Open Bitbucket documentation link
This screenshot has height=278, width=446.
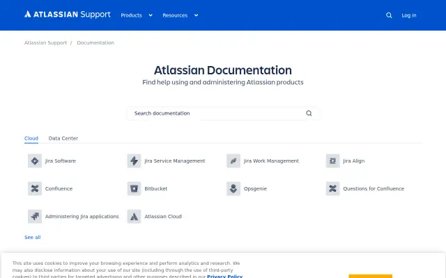pos(156,188)
